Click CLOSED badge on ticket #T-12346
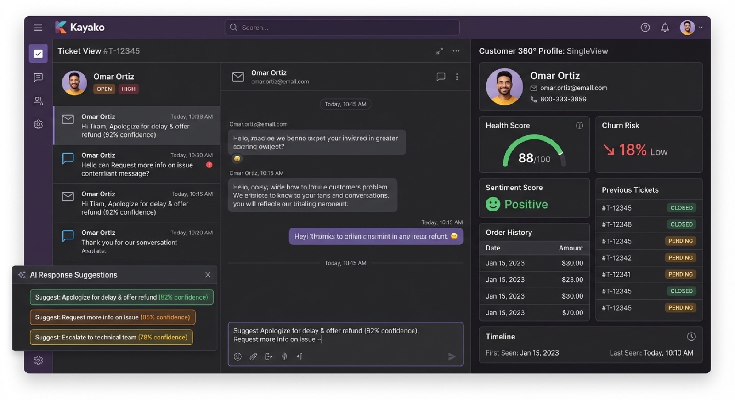 click(x=681, y=224)
